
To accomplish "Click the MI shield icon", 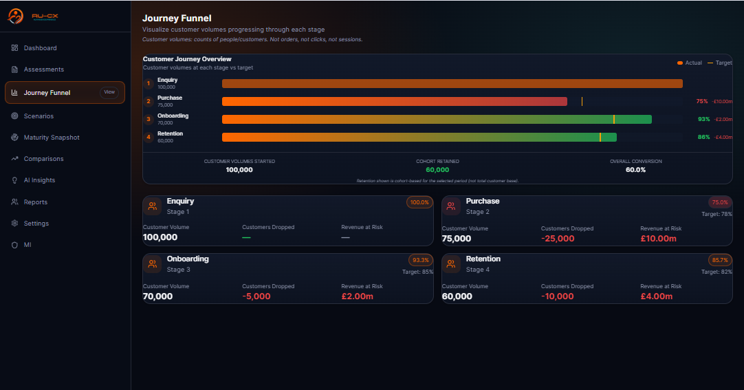I will pos(14,245).
